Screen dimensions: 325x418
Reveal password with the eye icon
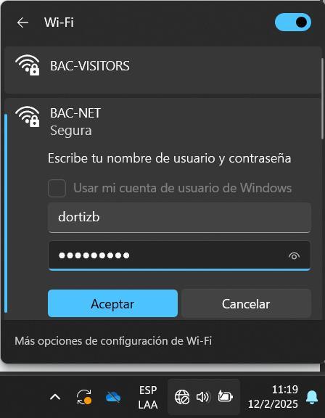pos(294,256)
